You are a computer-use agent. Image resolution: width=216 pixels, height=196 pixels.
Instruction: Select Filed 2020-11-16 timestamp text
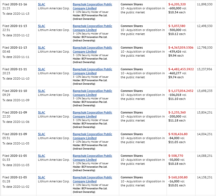pos(15,6)
